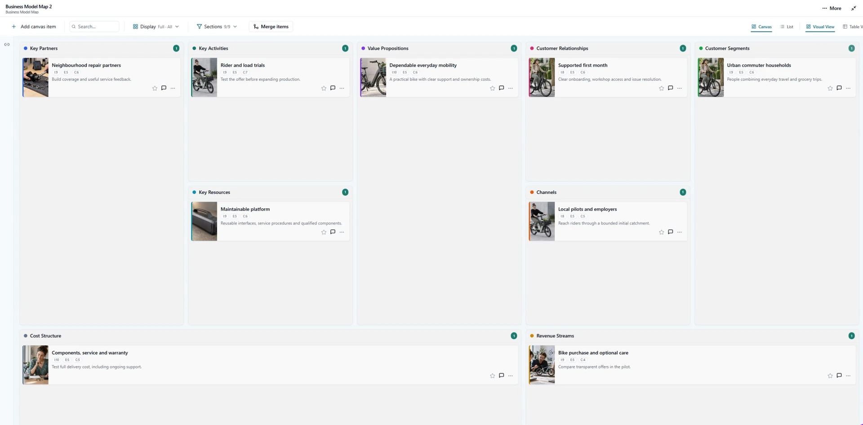Image resolution: width=863 pixels, height=425 pixels.
Task: Star the Local pilots and employers card
Action: (x=661, y=232)
